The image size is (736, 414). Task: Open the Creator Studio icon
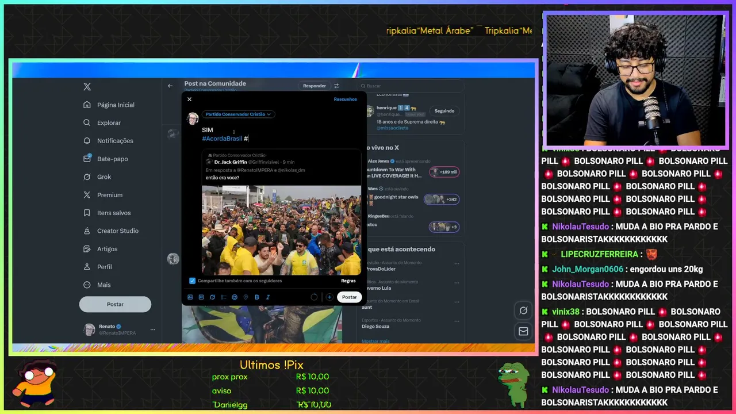click(87, 231)
